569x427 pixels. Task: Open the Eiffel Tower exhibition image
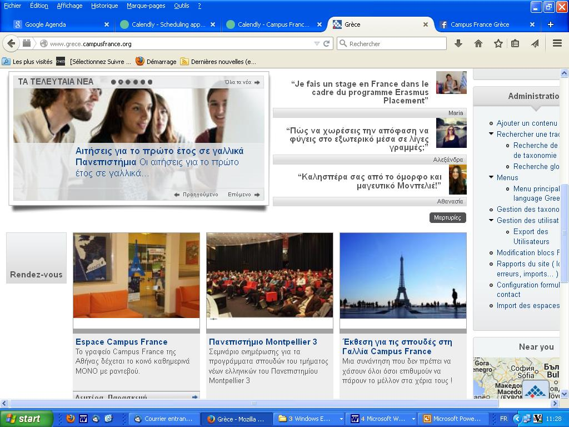403,276
